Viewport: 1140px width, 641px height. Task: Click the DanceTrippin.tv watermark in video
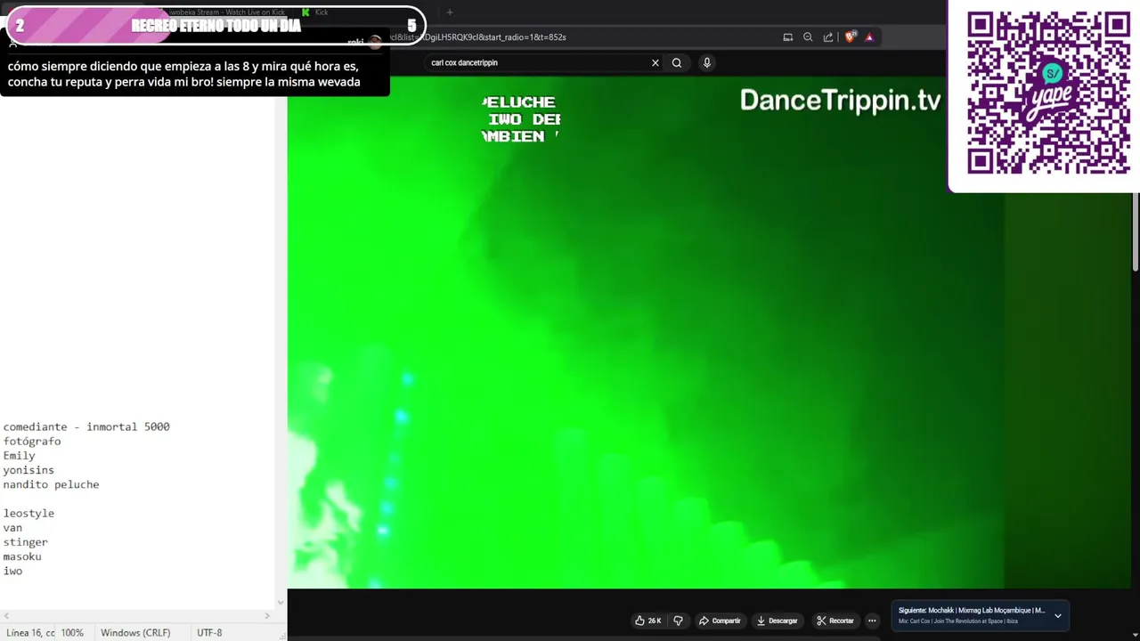point(840,101)
